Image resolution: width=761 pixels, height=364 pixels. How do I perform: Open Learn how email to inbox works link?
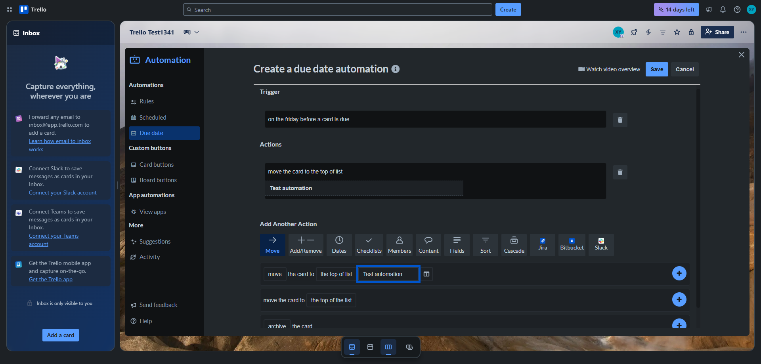[60, 145]
